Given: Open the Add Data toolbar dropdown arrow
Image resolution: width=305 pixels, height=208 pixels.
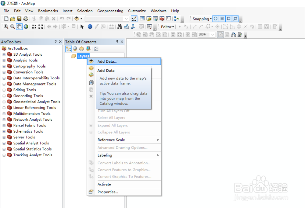Looking at the screenshot, I should [81, 19].
